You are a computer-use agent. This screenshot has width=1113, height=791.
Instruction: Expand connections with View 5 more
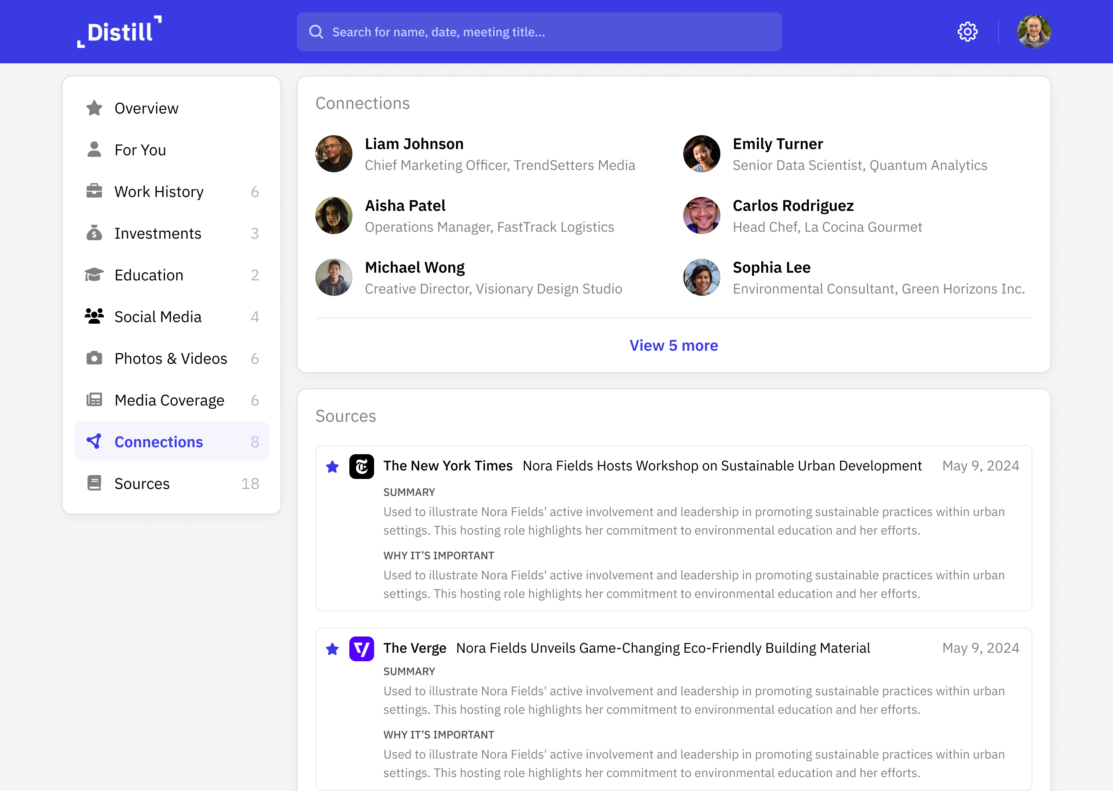coord(674,345)
